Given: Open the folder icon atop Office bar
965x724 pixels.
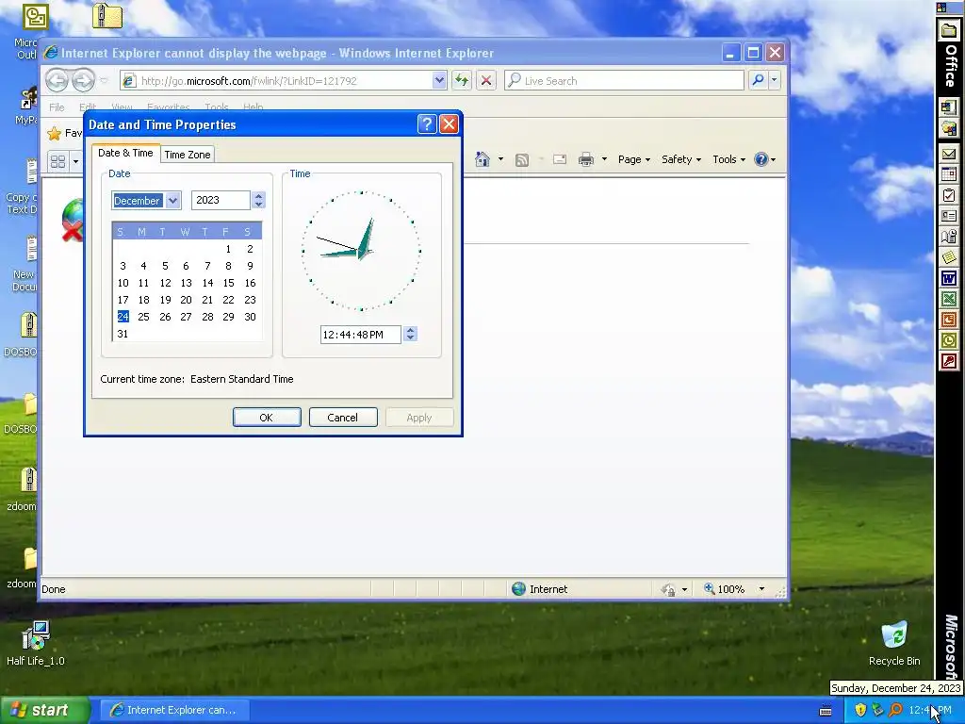Looking at the screenshot, I should (x=949, y=31).
